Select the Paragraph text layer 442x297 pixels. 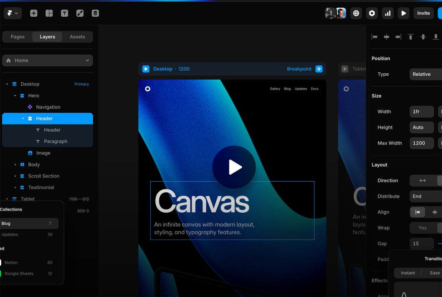(47, 141)
